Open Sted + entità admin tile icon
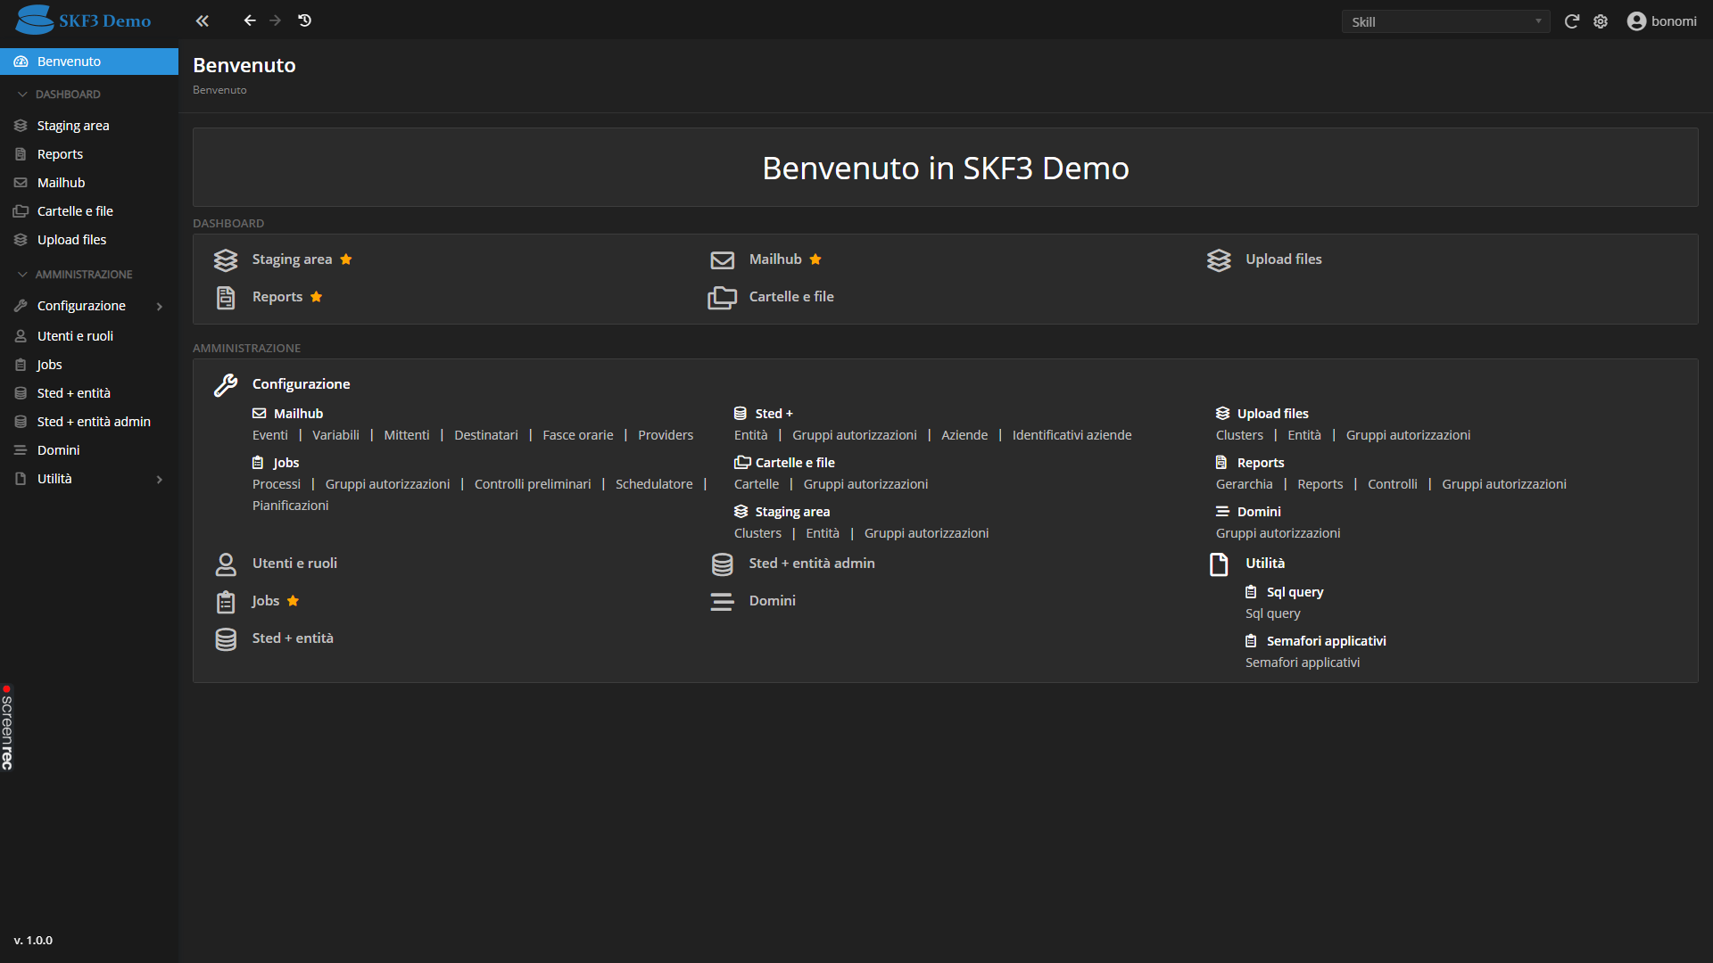Viewport: 1713px width, 963px height. (x=723, y=564)
